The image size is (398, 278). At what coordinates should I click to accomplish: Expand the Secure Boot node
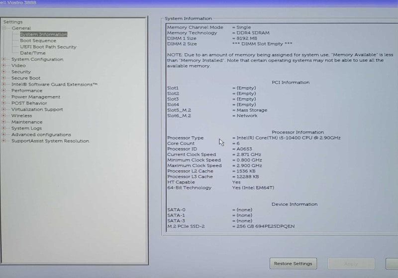4,78
